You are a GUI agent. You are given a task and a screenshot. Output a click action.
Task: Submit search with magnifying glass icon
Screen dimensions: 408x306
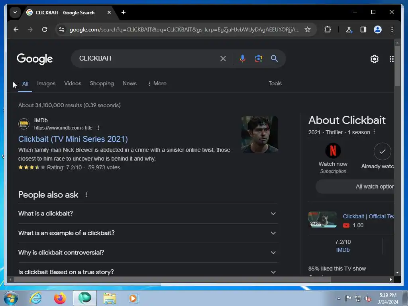pyautogui.click(x=274, y=59)
